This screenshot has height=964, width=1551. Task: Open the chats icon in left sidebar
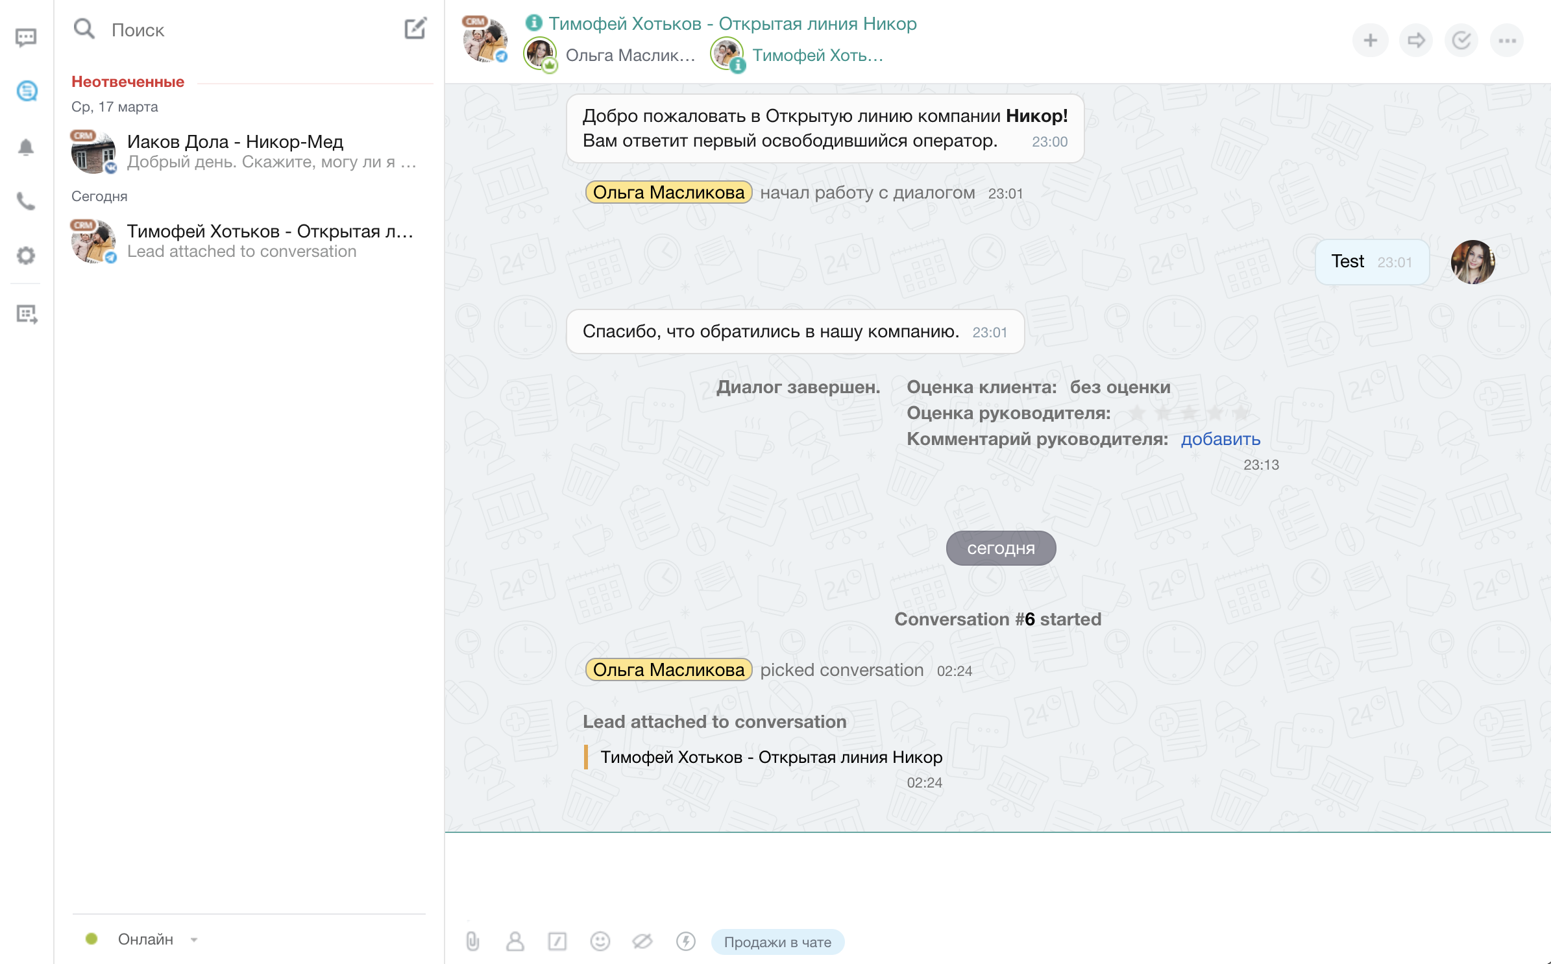26,38
